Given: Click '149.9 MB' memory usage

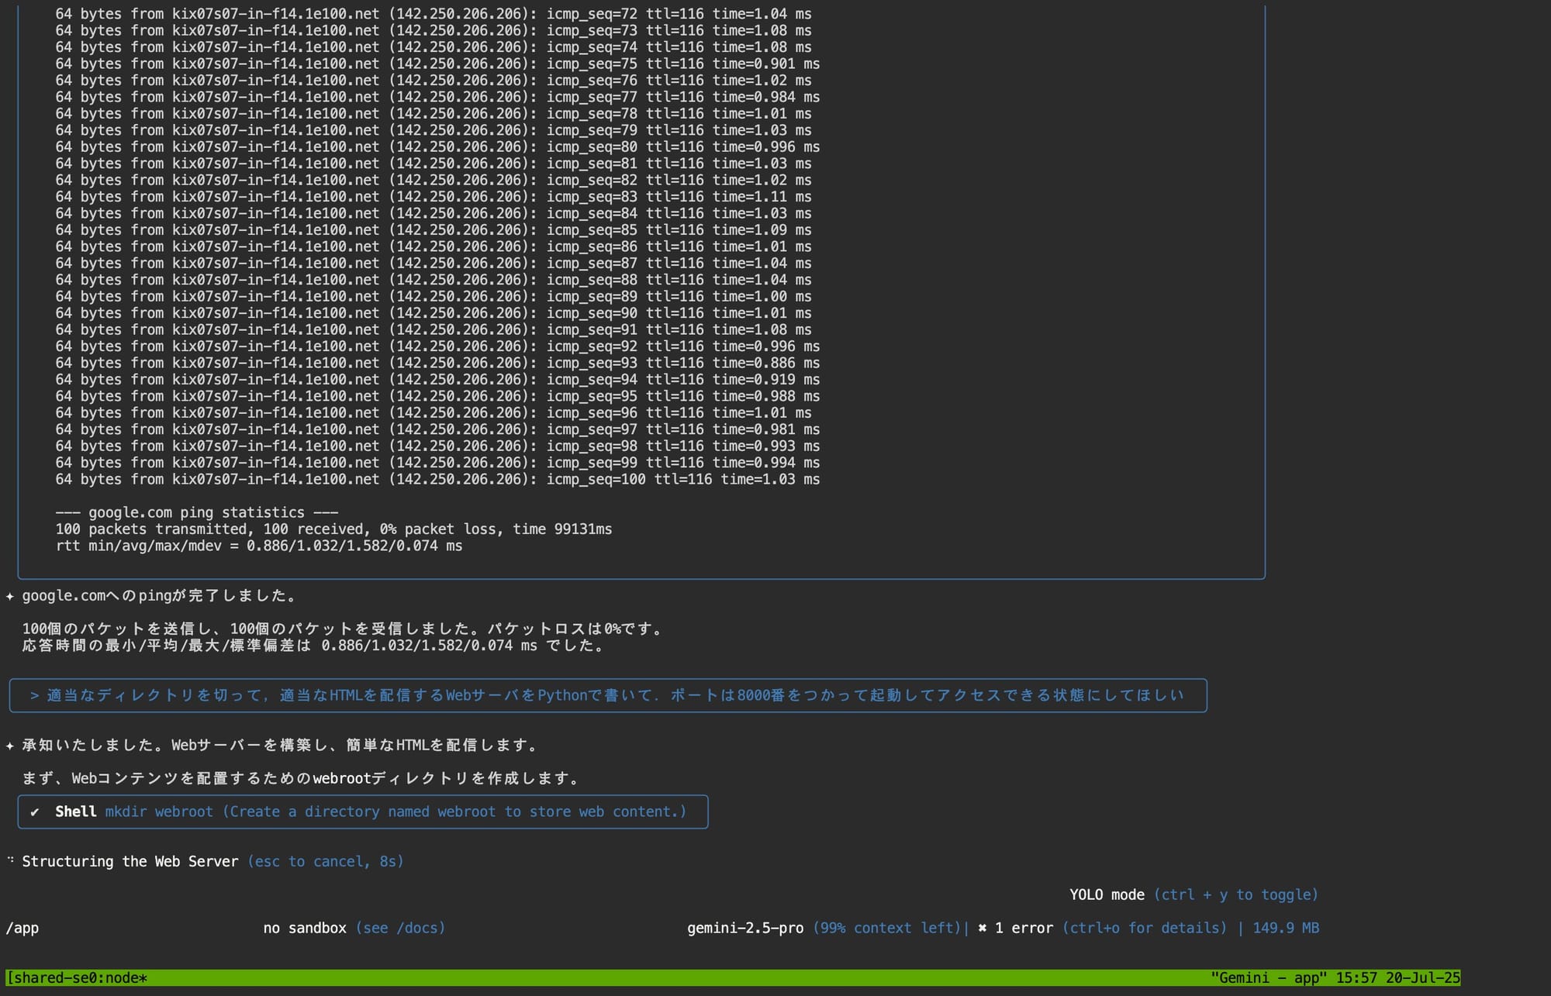Looking at the screenshot, I should (1286, 928).
